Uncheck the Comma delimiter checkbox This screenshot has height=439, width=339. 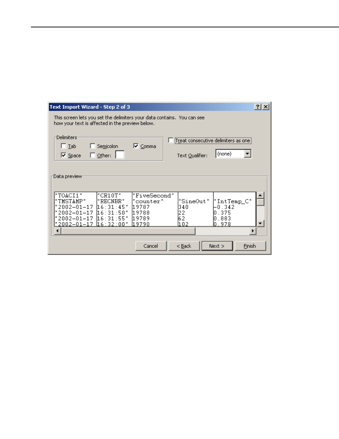pyautogui.click(x=136, y=146)
